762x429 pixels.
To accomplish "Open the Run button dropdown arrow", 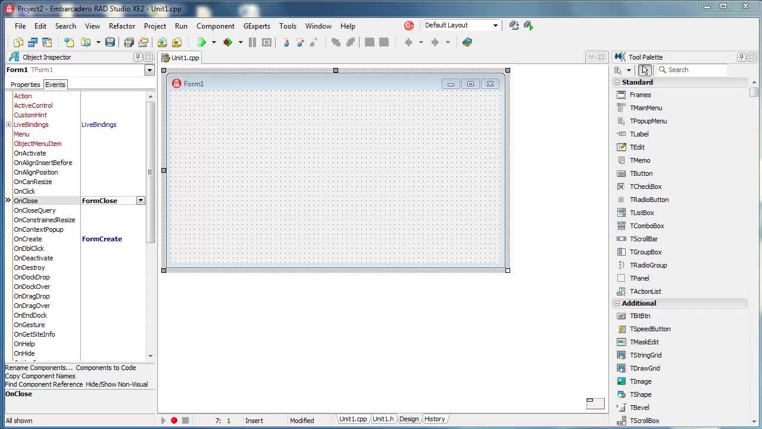I will click(x=215, y=42).
